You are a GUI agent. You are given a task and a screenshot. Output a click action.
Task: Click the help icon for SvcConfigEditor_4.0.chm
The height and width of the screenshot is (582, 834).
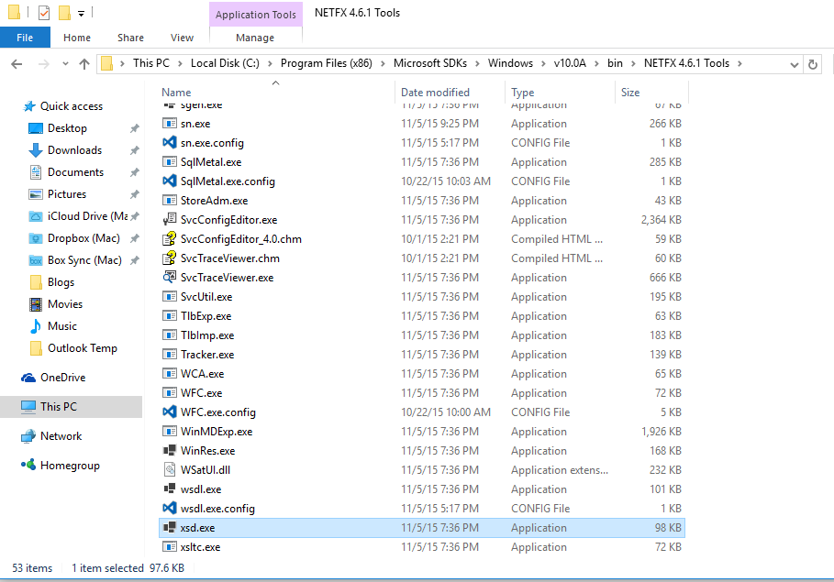tap(169, 238)
